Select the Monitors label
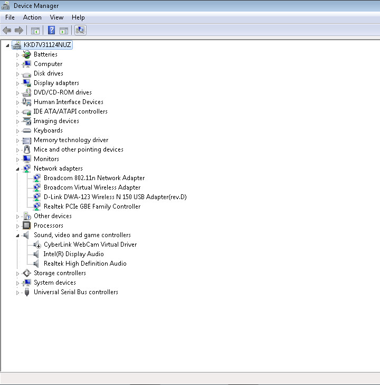Image resolution: width=380 pixels, height=385 pixels. (x=46, y=159)
